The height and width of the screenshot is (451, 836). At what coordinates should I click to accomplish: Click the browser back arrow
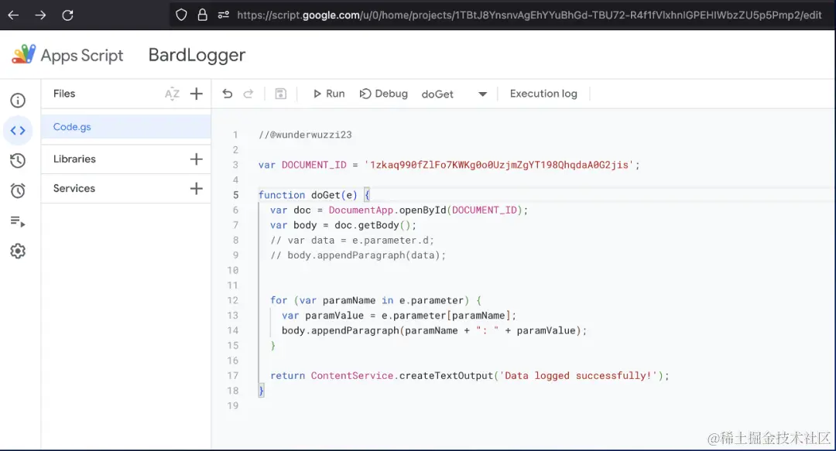pyautogui.click(x=13, y=15)
